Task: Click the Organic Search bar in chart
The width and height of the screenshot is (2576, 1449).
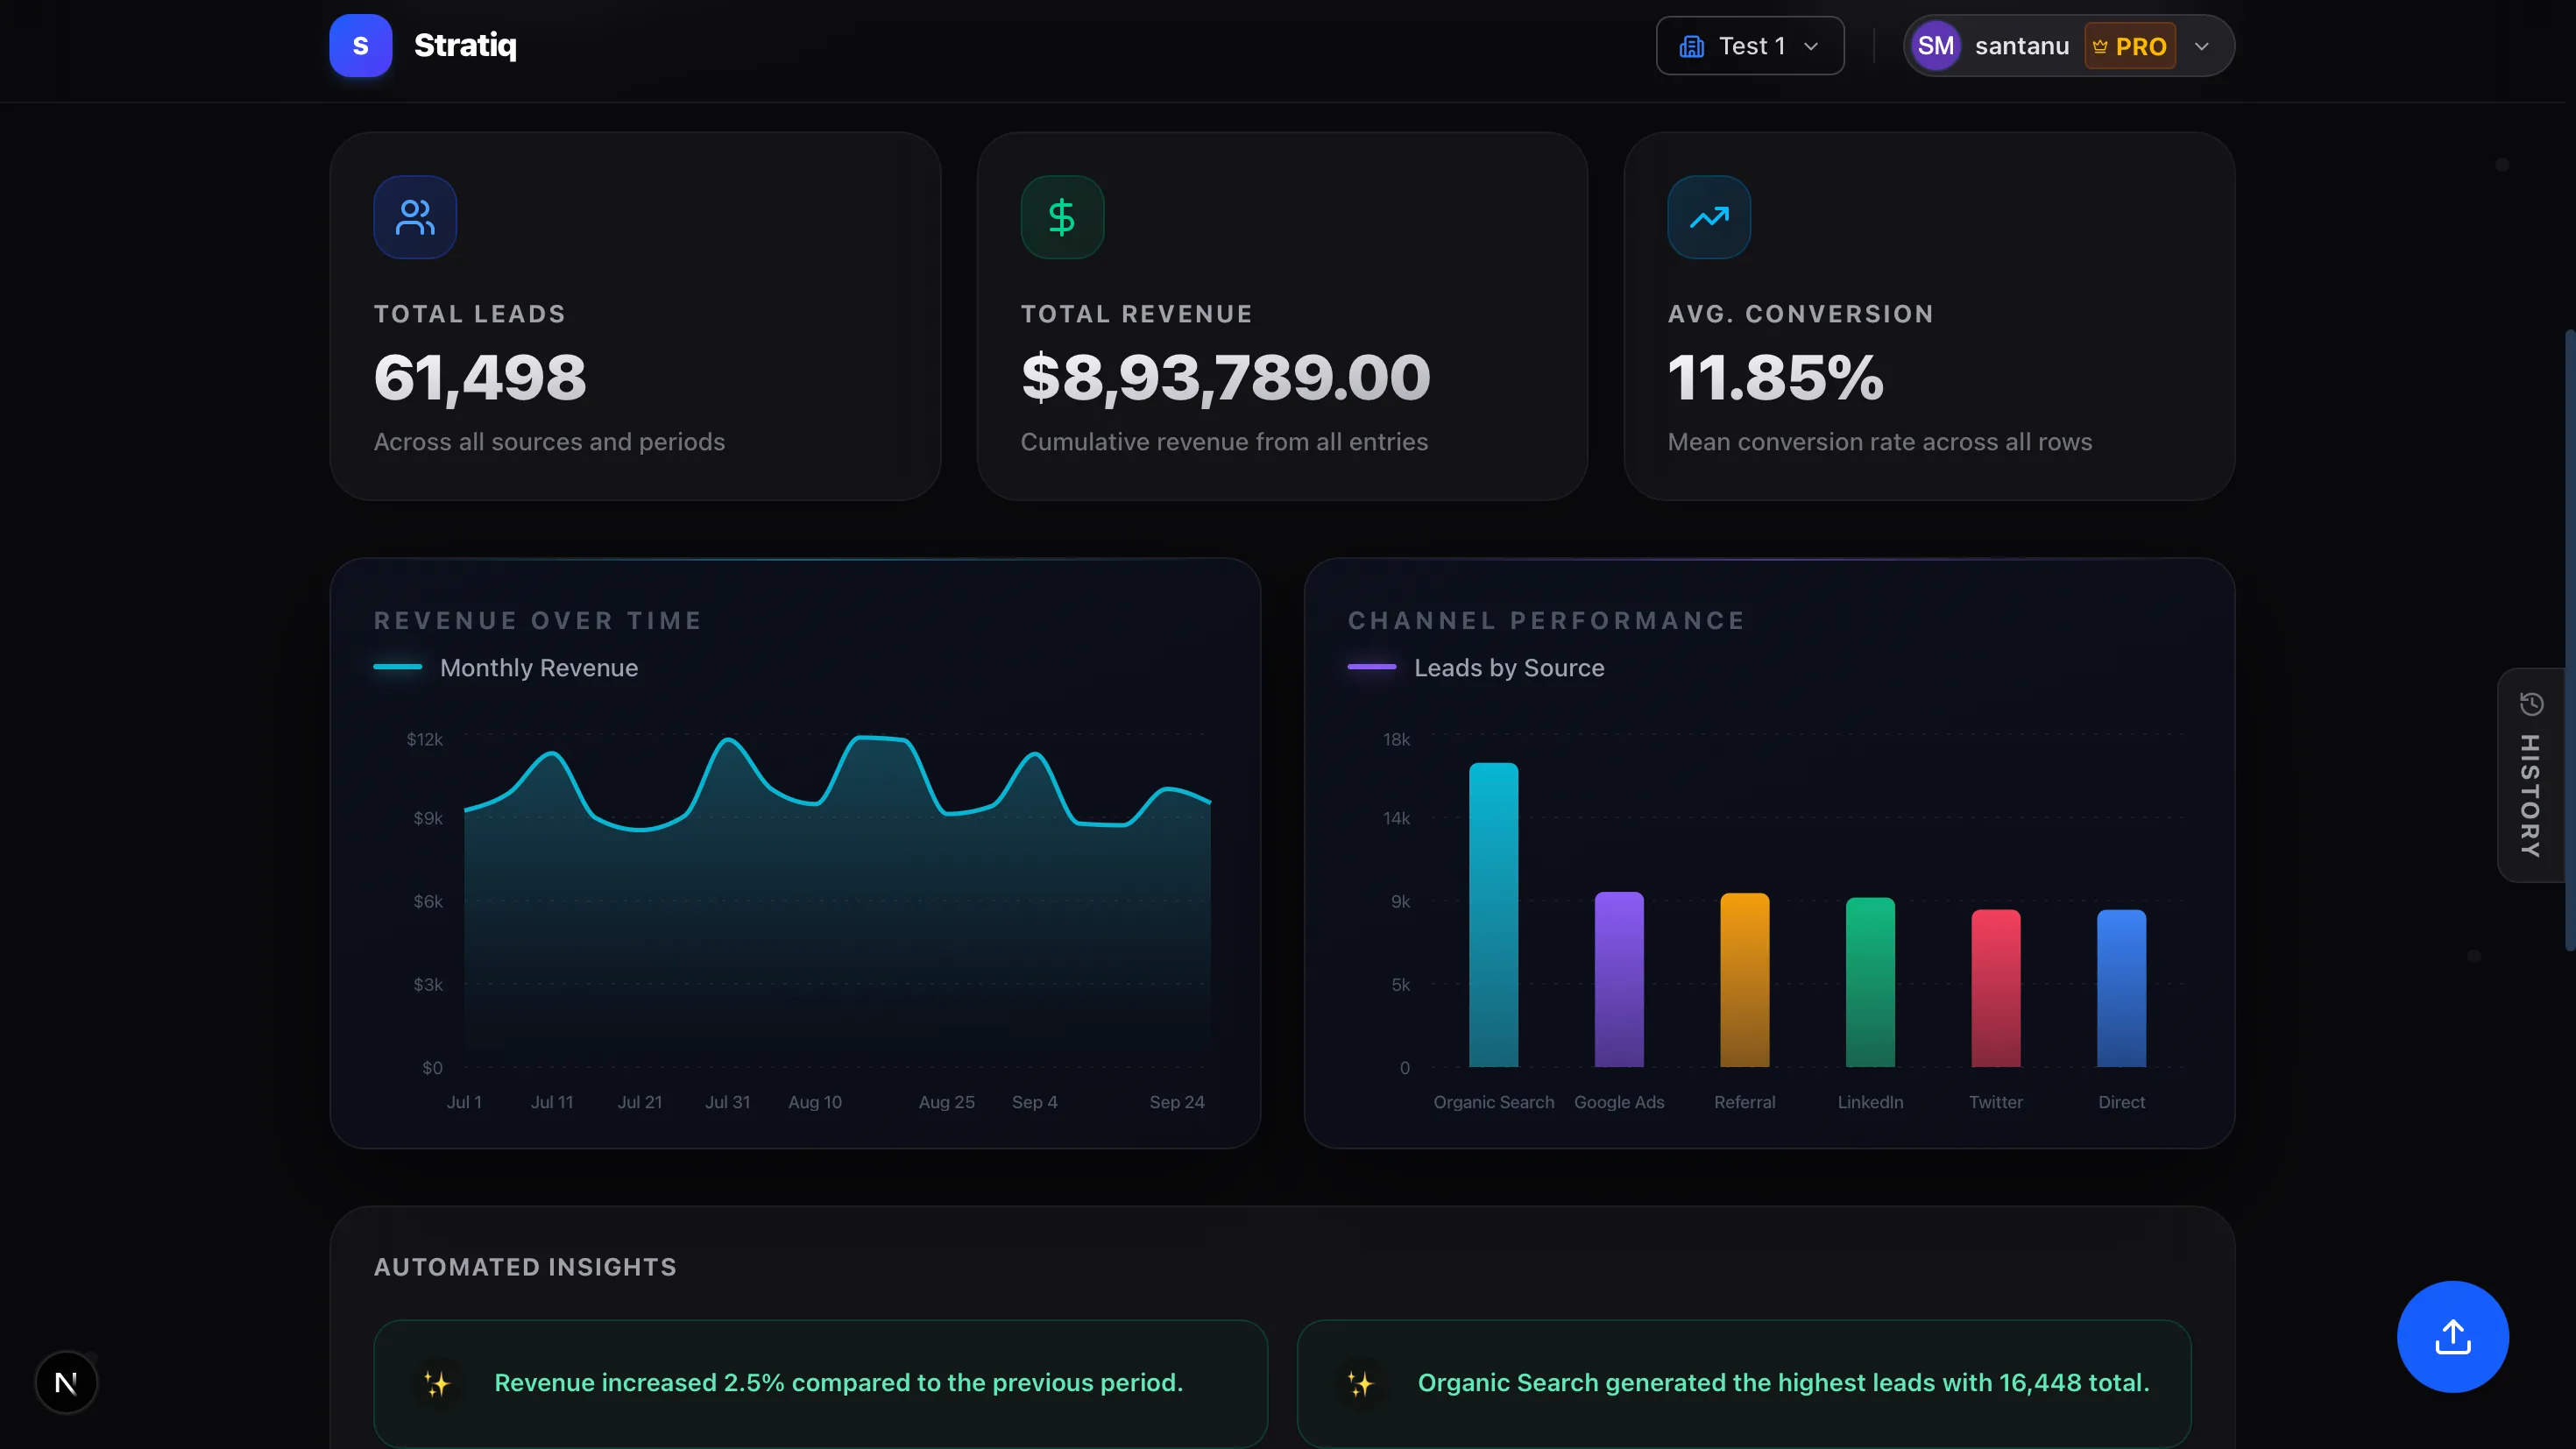Action: (1493, 915)
